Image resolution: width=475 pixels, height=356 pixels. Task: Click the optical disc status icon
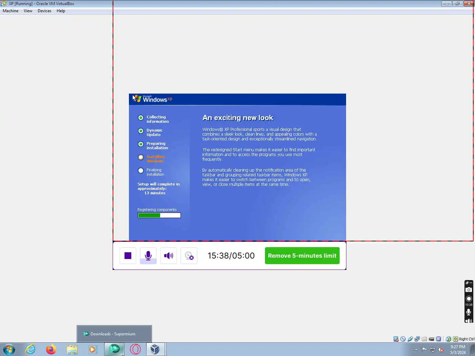tap(403, 339)
